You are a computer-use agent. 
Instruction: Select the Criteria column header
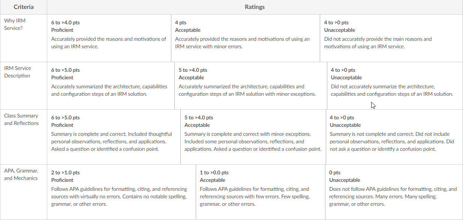coord(24,7)
